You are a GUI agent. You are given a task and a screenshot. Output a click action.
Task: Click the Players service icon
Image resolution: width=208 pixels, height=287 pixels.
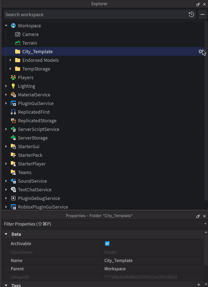tap(13, 77)
